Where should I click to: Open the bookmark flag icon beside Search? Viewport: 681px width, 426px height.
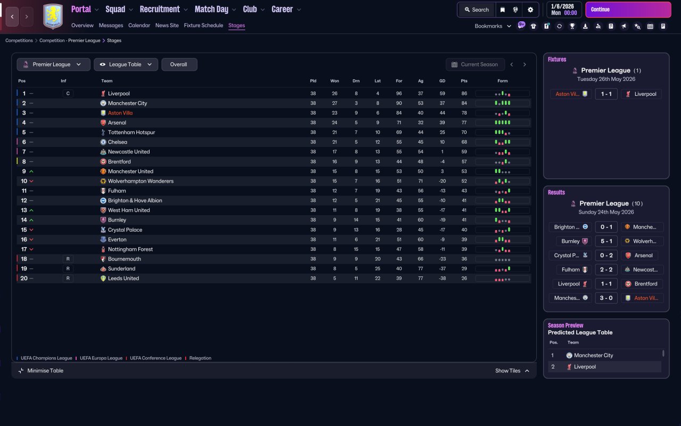tap(502, 10)
